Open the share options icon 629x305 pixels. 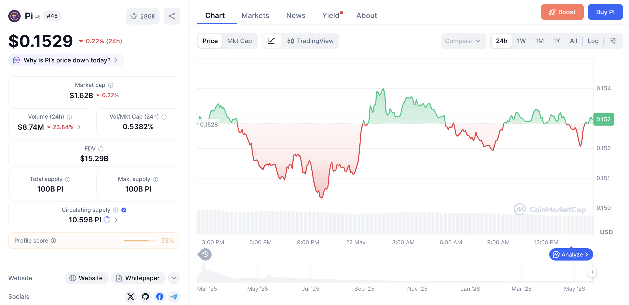coord(172,16)
